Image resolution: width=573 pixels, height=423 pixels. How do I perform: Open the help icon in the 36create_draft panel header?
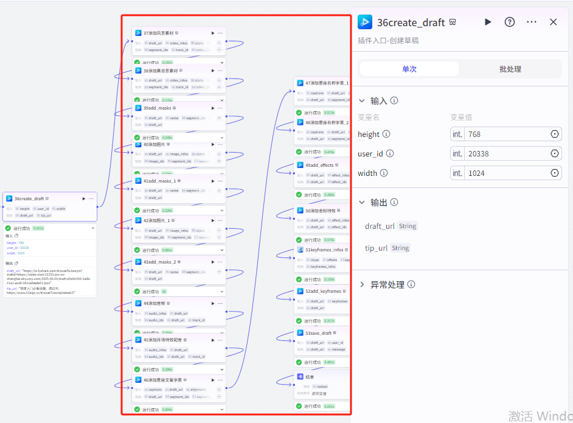pos(510,22)
